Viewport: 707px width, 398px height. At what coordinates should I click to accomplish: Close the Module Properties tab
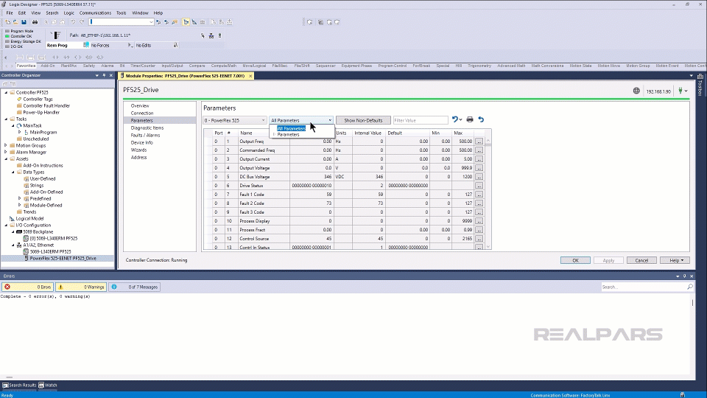(250, 76)
